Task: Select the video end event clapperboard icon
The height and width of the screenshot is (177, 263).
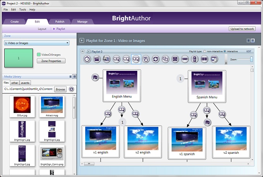Action: (97, 59)
